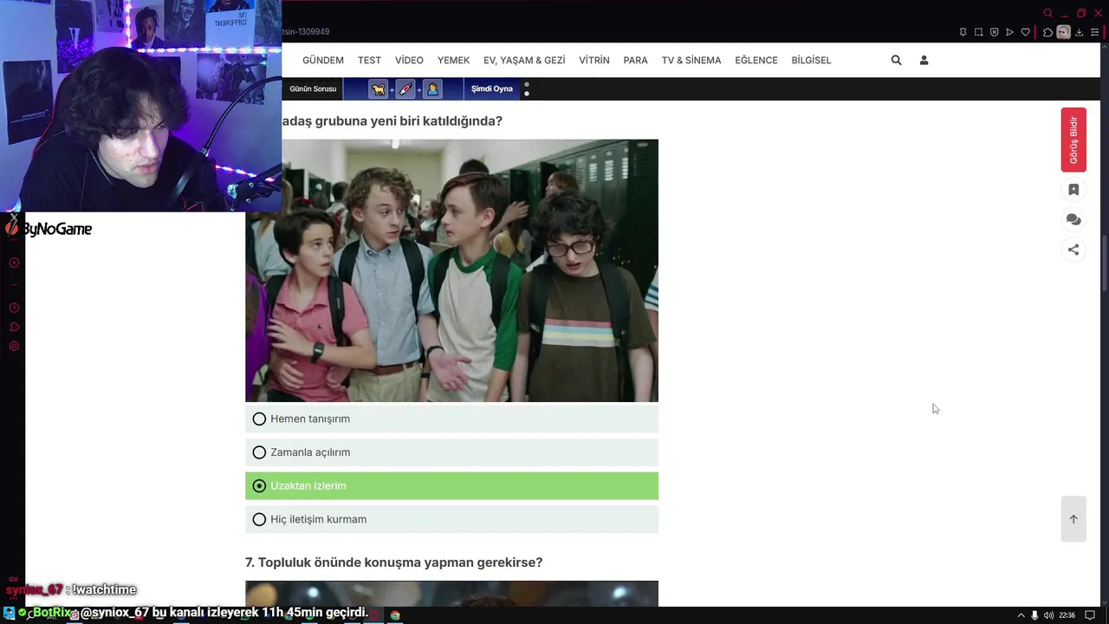Take a snapshot with the capture icon
Viewport: 1109px width, 624px height.
(978, 32)
